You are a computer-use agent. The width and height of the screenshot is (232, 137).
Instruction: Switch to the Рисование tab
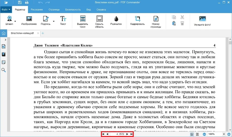tap(37, 9)
